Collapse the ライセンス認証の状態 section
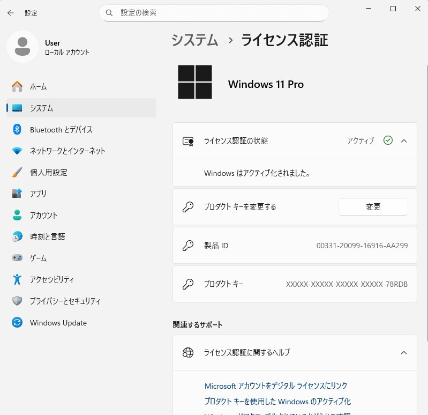The height and width of the screenshot is (415, 428). pos(404,141)
